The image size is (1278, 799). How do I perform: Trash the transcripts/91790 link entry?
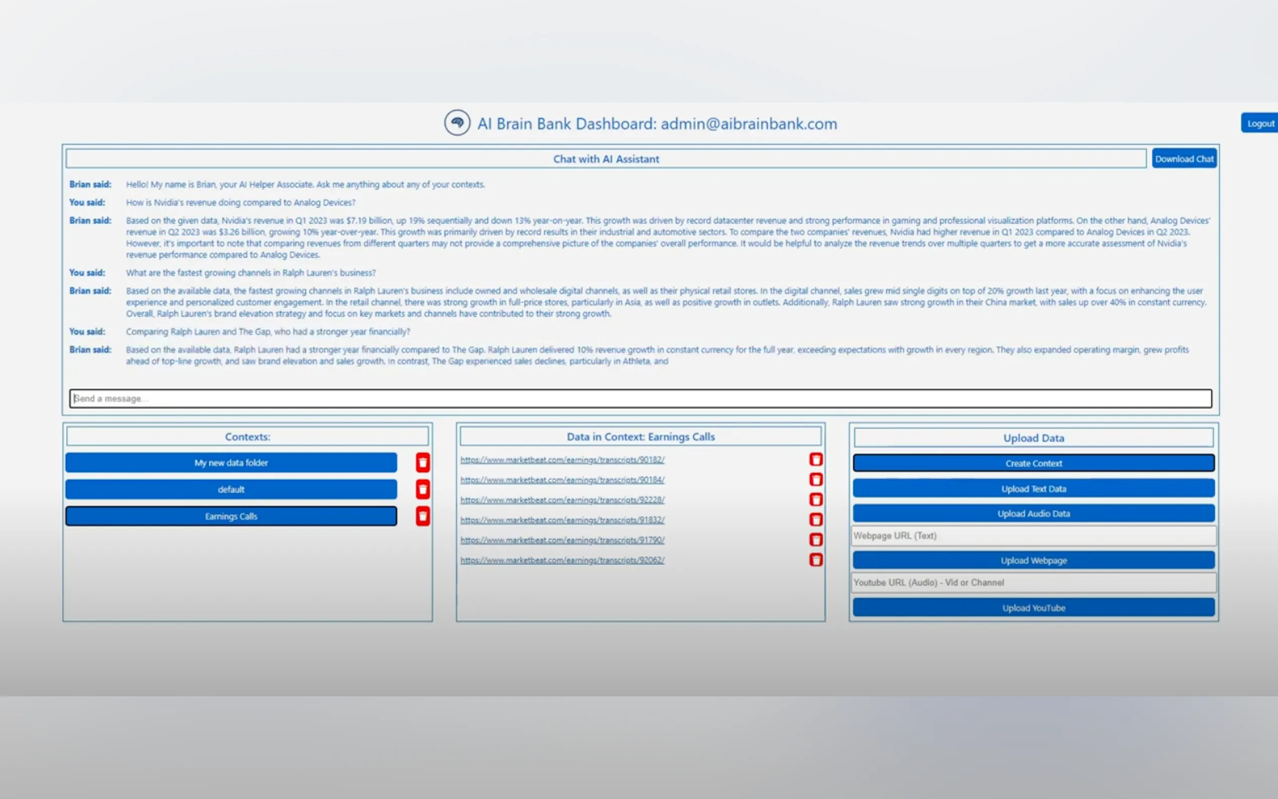pyautogui.click(x=816, y=539)
